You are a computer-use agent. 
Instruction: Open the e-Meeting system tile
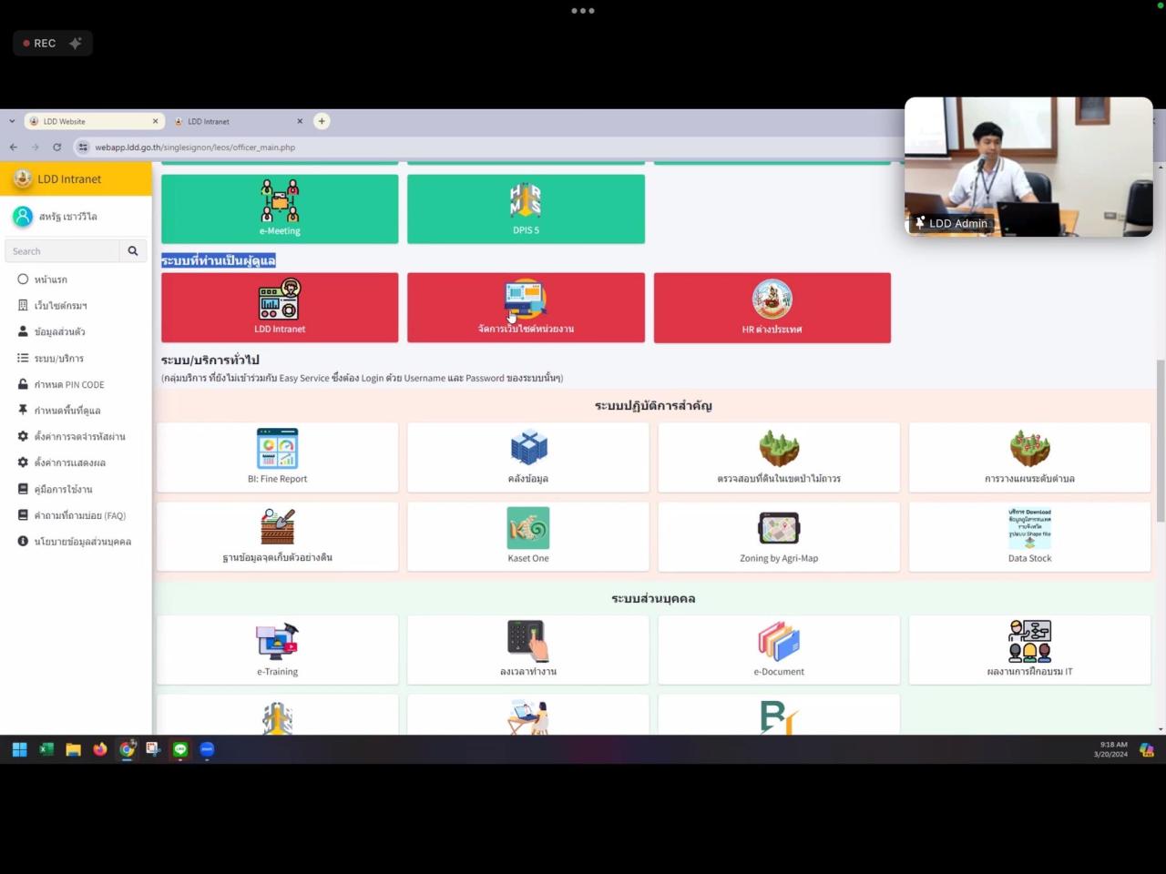[280, 208]
